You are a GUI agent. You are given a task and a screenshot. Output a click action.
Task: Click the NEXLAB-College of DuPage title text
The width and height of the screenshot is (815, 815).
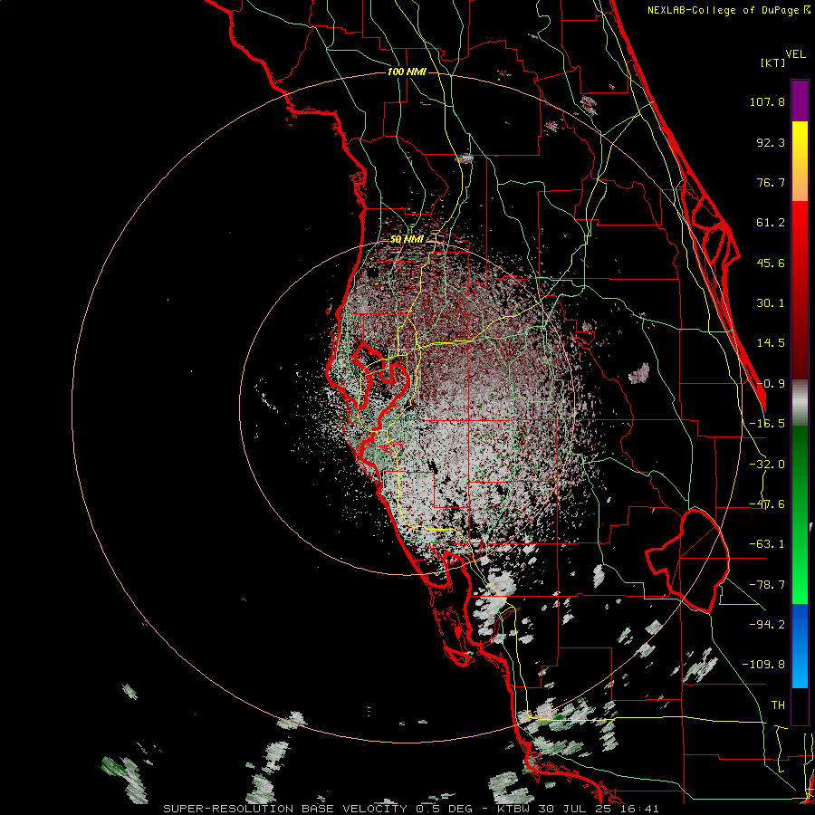(x=728, y=10)
